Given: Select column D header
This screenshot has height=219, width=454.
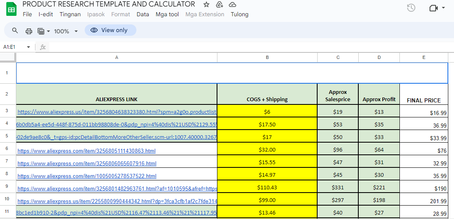Looking at the screenshot, I should 379,58.
